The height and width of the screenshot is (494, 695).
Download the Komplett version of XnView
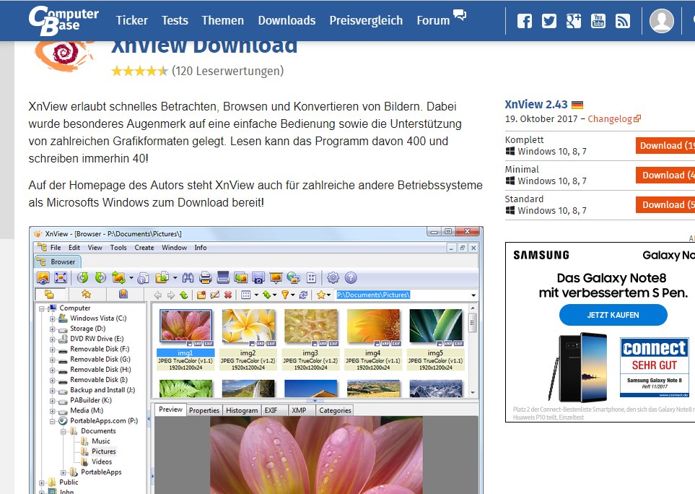[665, 145]
